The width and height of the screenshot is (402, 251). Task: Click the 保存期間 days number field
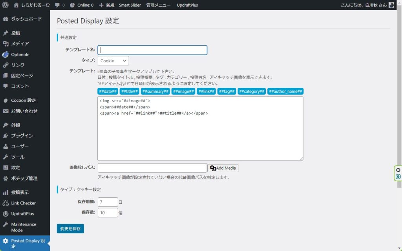coord(108,202)
